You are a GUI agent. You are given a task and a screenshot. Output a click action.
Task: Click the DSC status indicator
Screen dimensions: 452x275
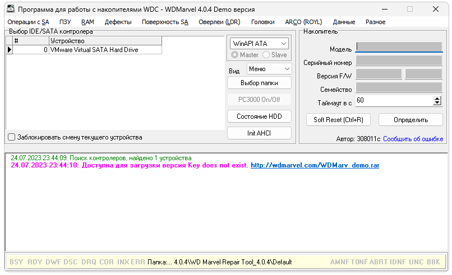pyautogui.click(x=70, y=262)
